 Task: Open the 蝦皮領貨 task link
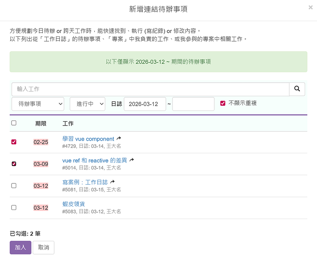point(74,204)
